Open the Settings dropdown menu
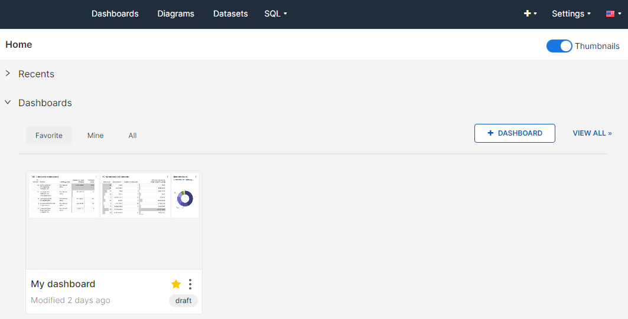The image size is (628, 319). [x=571, y=14]
